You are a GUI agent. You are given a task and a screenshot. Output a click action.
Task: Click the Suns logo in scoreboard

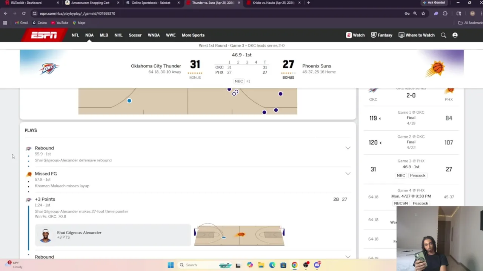(x=435, y=69)
